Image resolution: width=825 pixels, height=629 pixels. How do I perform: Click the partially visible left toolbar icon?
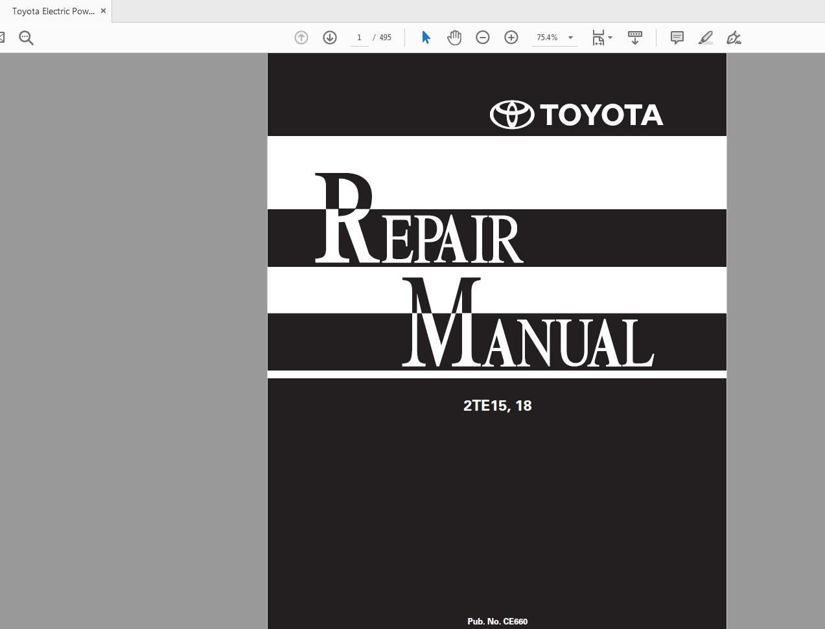point(2,38)
